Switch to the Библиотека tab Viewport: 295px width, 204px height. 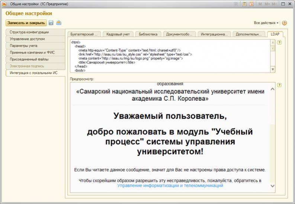(x=148, y=34)
